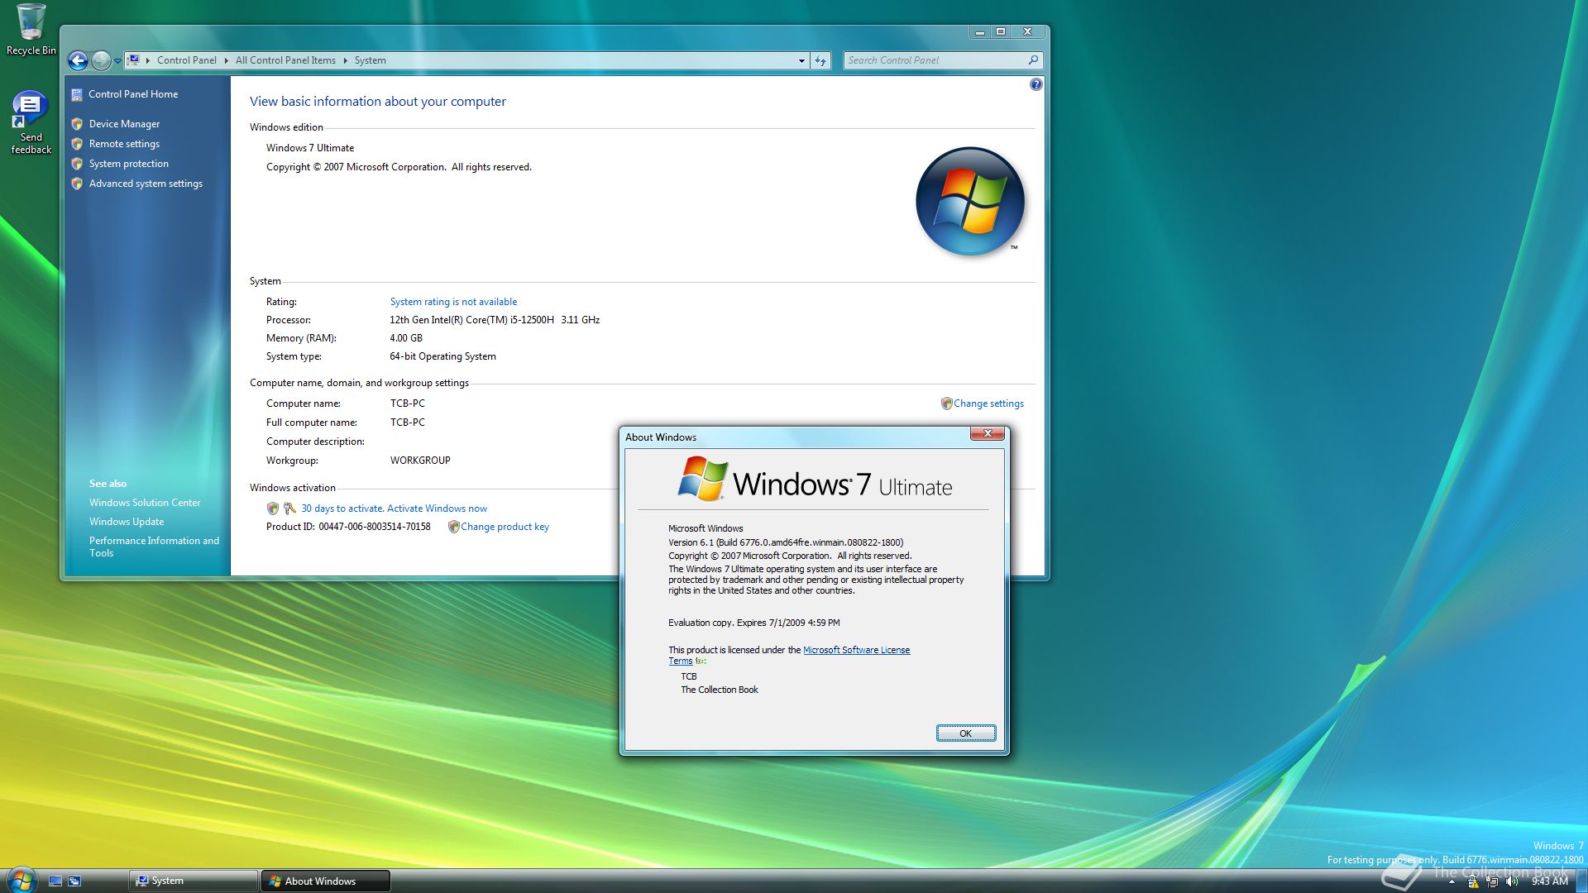Click the WORKGROUP workgroup value
Screen dimensions: 1588x893
click(420, 461)
